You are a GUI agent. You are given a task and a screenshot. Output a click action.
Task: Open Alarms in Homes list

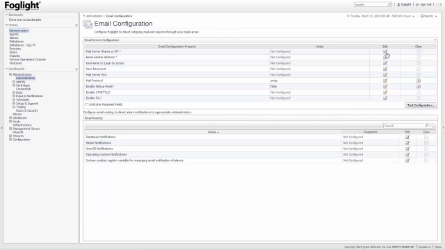point(14,37)
